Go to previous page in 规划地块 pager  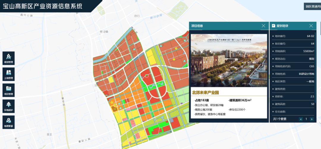(301, 119)
